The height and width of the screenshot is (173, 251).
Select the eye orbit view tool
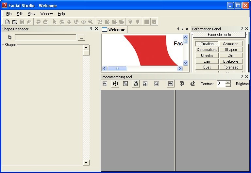coord(83,22)
